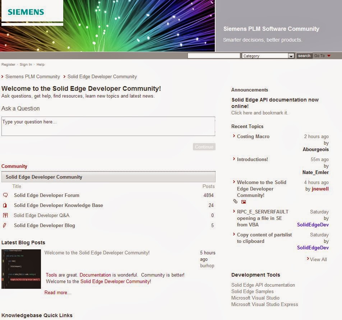Open Solid Edge API documentation tool link

[263, 285]
